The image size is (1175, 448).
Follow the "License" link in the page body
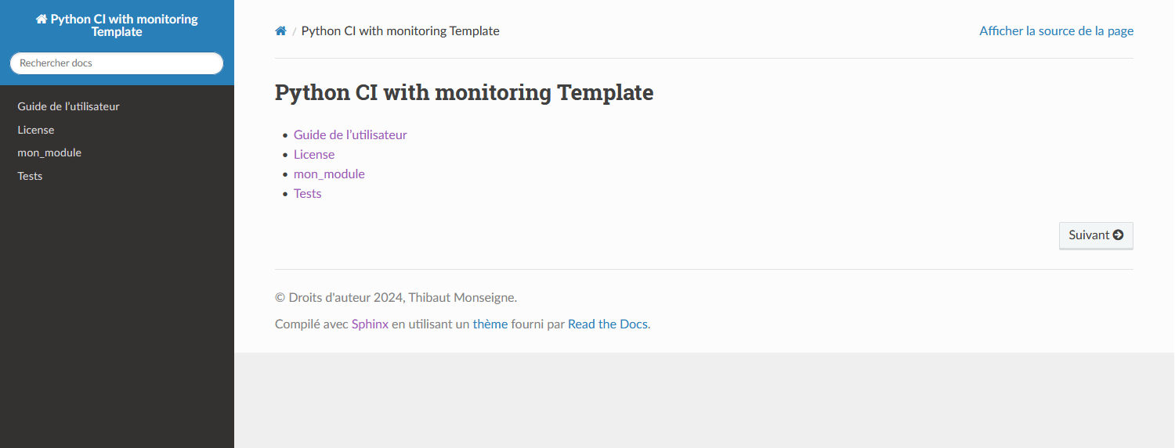[314, 154]
